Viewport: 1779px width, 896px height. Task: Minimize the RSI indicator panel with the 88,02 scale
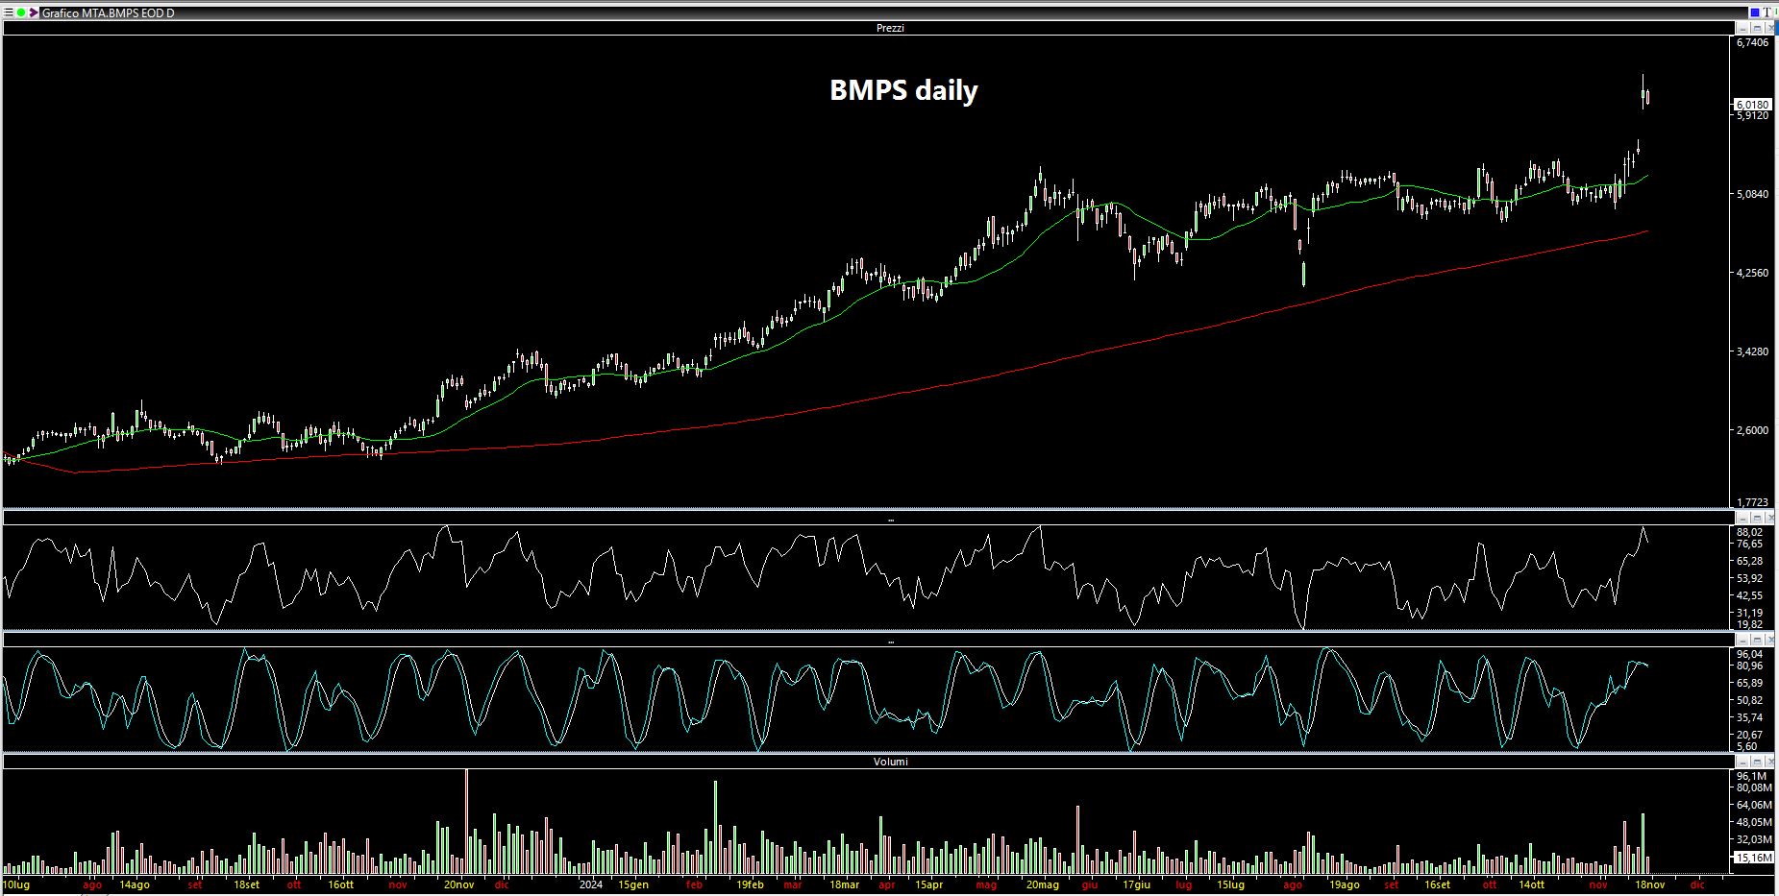[1743, 519]
